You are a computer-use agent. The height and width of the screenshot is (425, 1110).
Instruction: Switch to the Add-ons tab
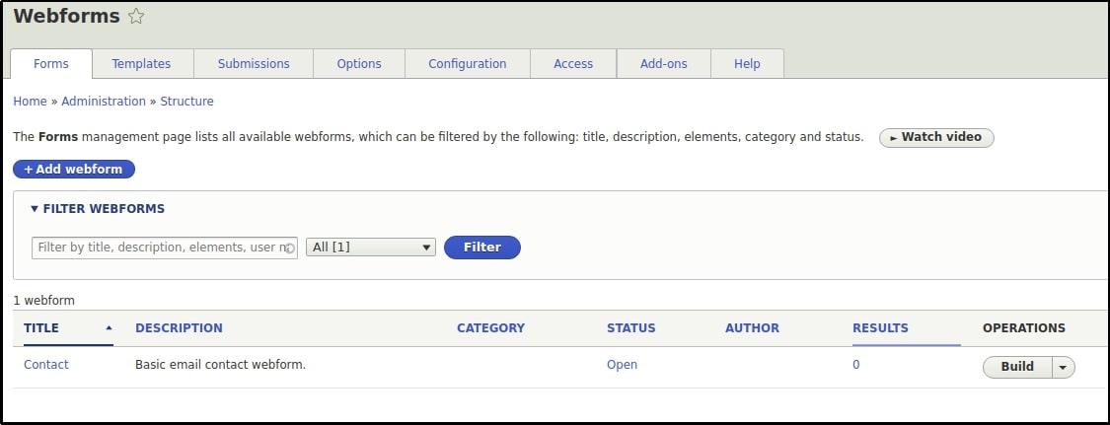(x=663, y=64)
